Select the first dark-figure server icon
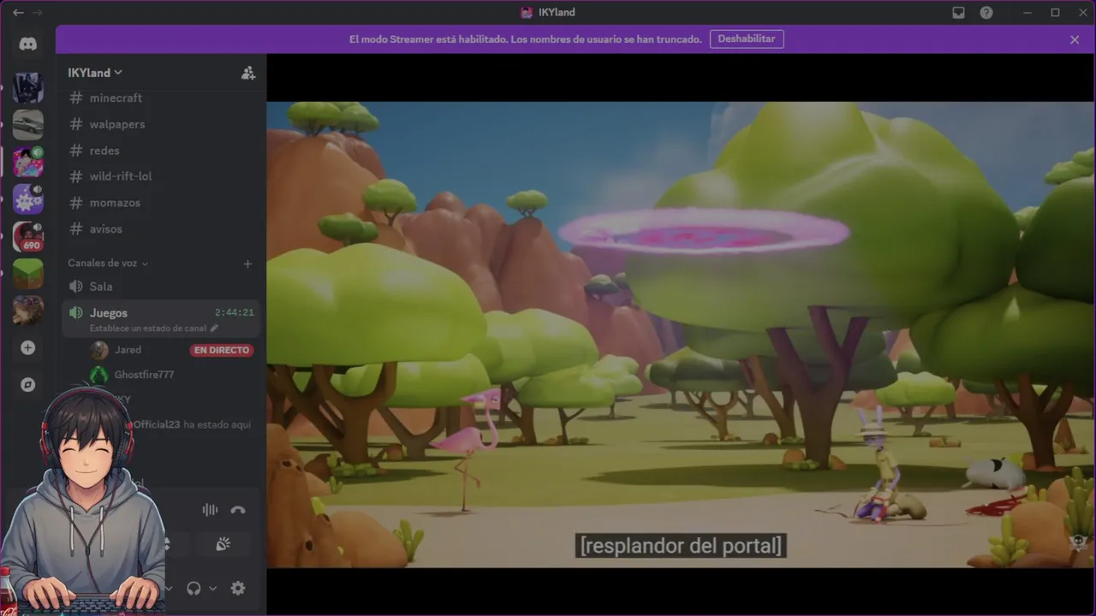 tap(28, 87)
